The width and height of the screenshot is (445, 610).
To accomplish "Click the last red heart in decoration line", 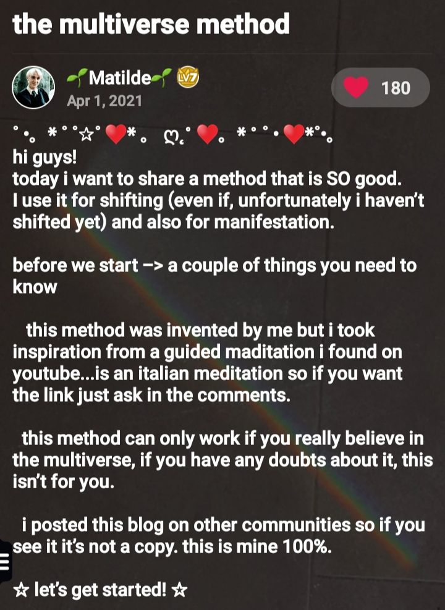I will pyautogui.click(x=294, y=134).
